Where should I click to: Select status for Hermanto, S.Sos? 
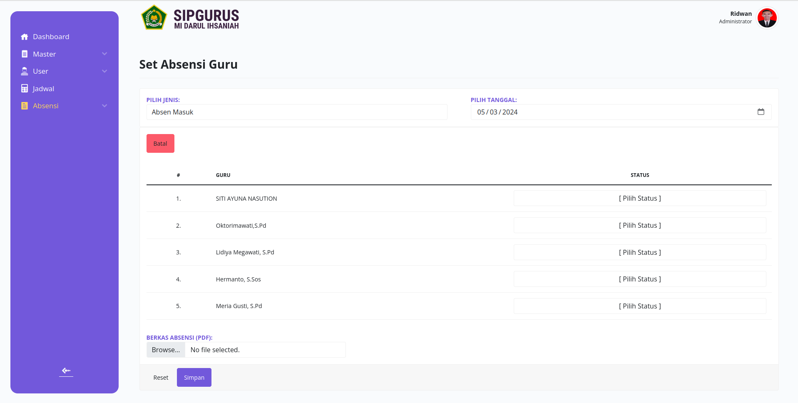pos(640,279)
